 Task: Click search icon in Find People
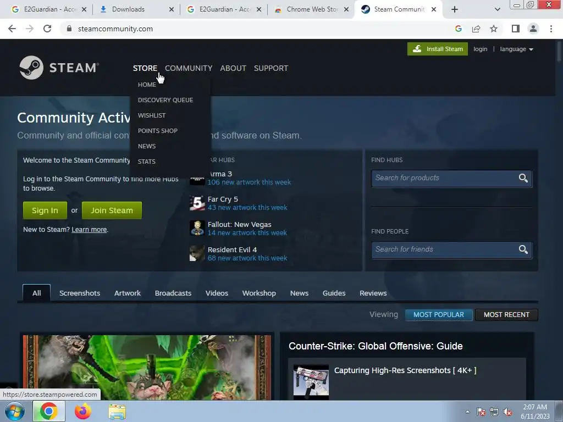point(523,249)
